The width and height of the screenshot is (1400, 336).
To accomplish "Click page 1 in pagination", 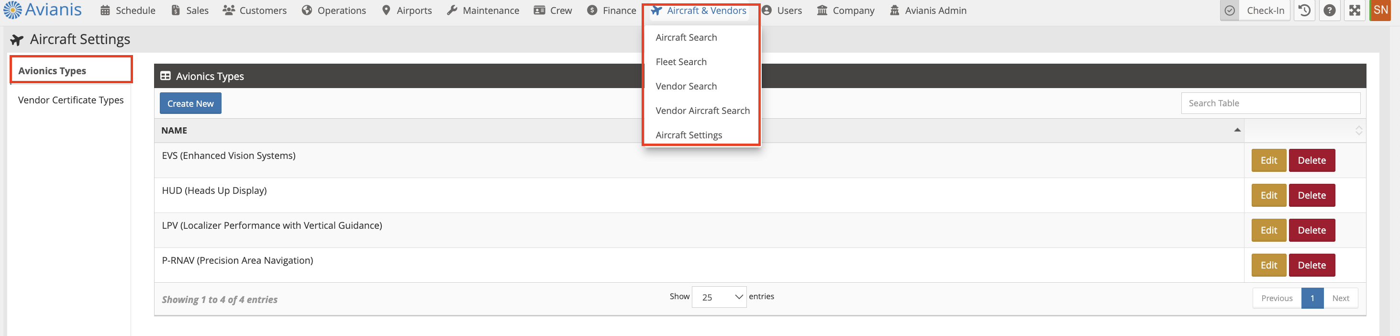I will (1312, 298).
